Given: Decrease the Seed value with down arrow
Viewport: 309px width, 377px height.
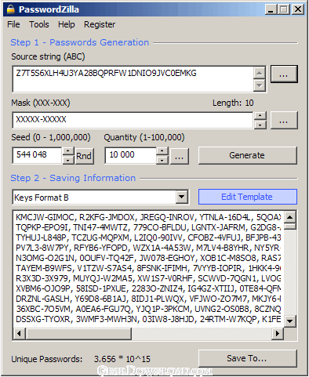Looking at the screenshot, I should coord(68,160).
